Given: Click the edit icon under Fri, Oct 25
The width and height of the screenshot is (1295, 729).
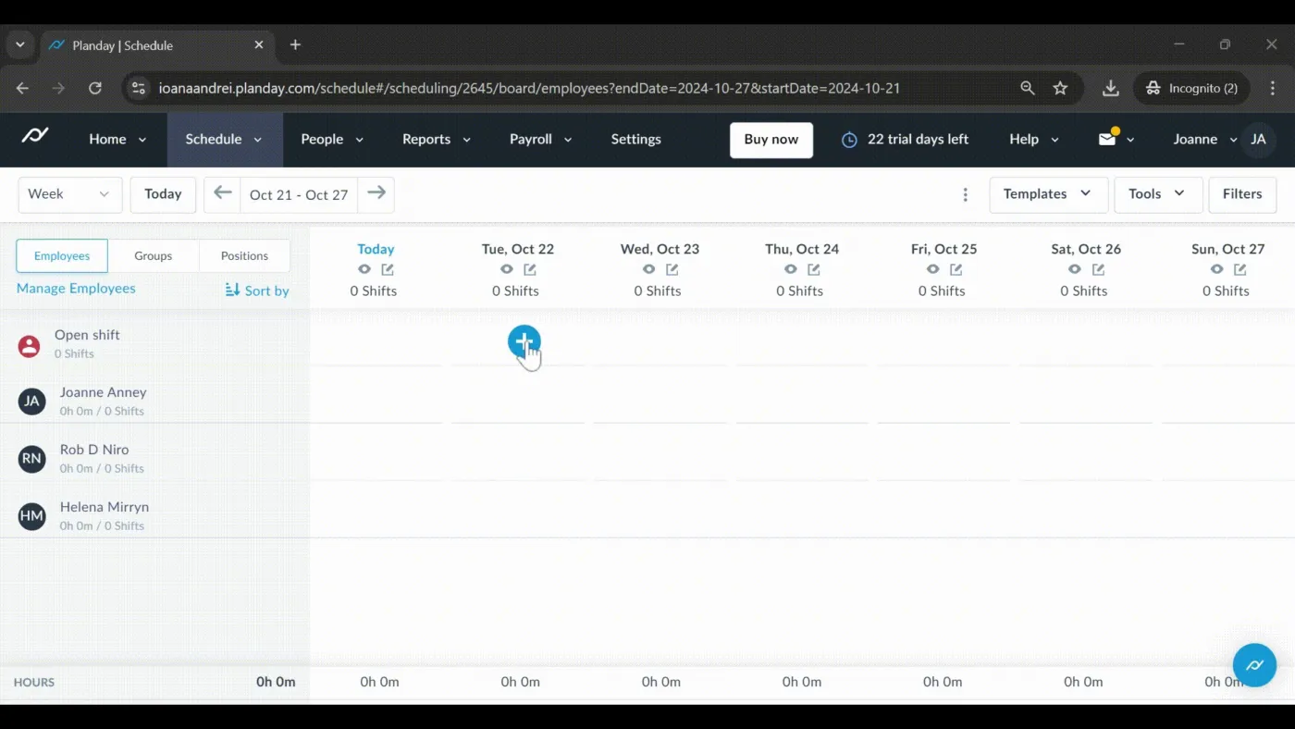Looking at the screenshot, I should pyautogui.click(x=956, y=269).
